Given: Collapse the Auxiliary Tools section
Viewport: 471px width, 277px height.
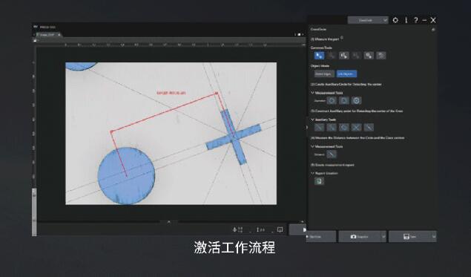Looking at the screenshot, I should pyautogui.click(x=312, y=120).
